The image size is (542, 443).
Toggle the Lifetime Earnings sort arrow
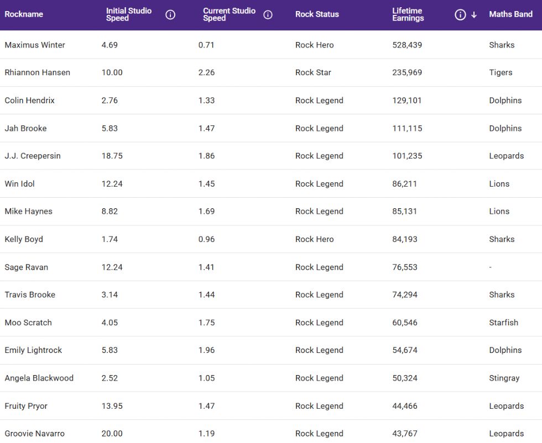[x=474, y=15]
